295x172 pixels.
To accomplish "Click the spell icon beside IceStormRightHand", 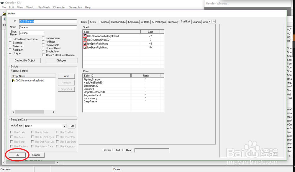I will pos(85,47).
